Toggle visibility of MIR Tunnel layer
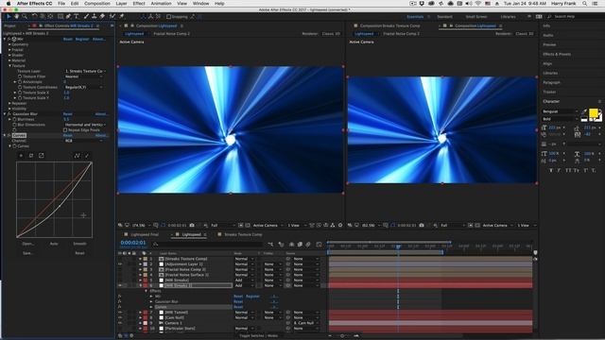This screenshot has width=605, height=340. point(120,313)
